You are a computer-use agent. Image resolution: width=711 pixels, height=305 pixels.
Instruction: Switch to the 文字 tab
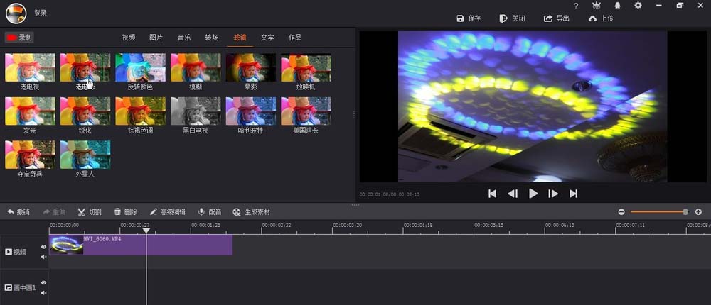(x=267, y=38)
